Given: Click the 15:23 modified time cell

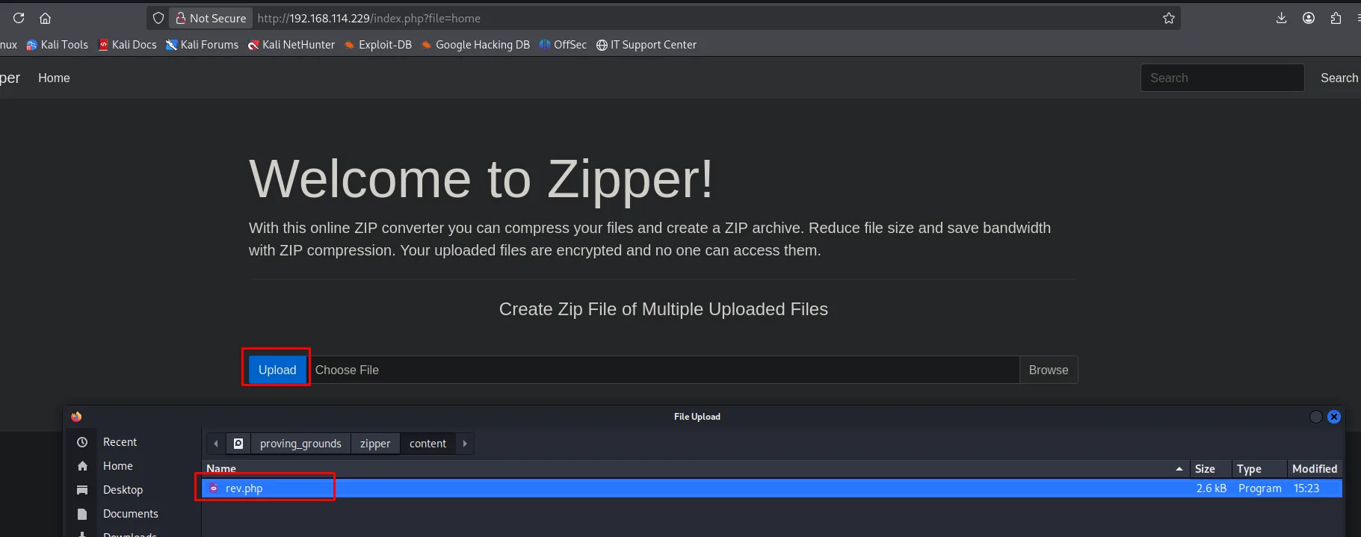Looking at the screenshot, I should click(x=1306, y=488).
